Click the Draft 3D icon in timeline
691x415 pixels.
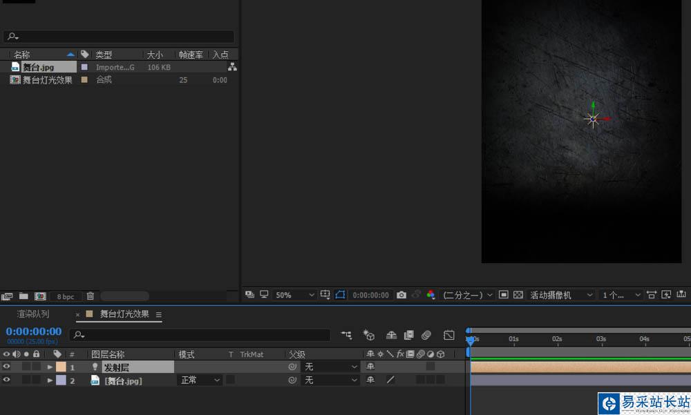coord(369,335)
